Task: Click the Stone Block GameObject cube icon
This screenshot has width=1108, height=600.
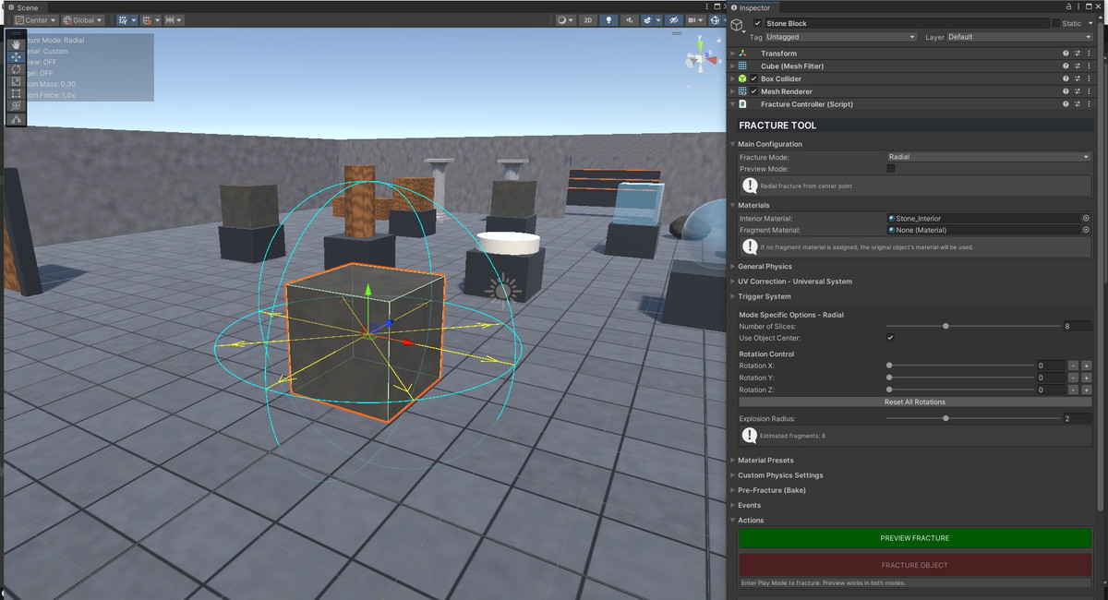Action: click(738, 27)
